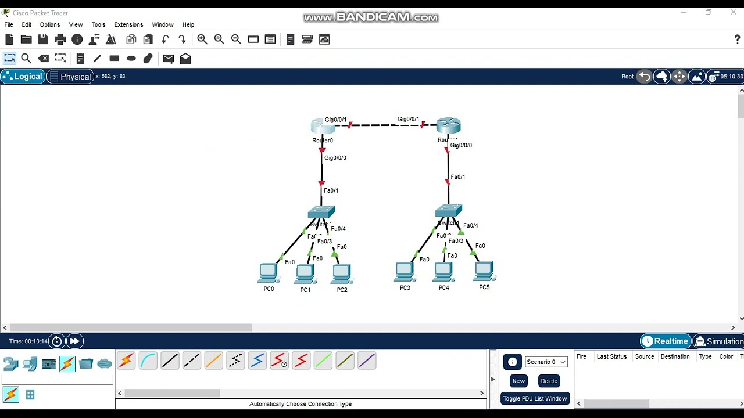Click the New scenario button

pos(518,381)
